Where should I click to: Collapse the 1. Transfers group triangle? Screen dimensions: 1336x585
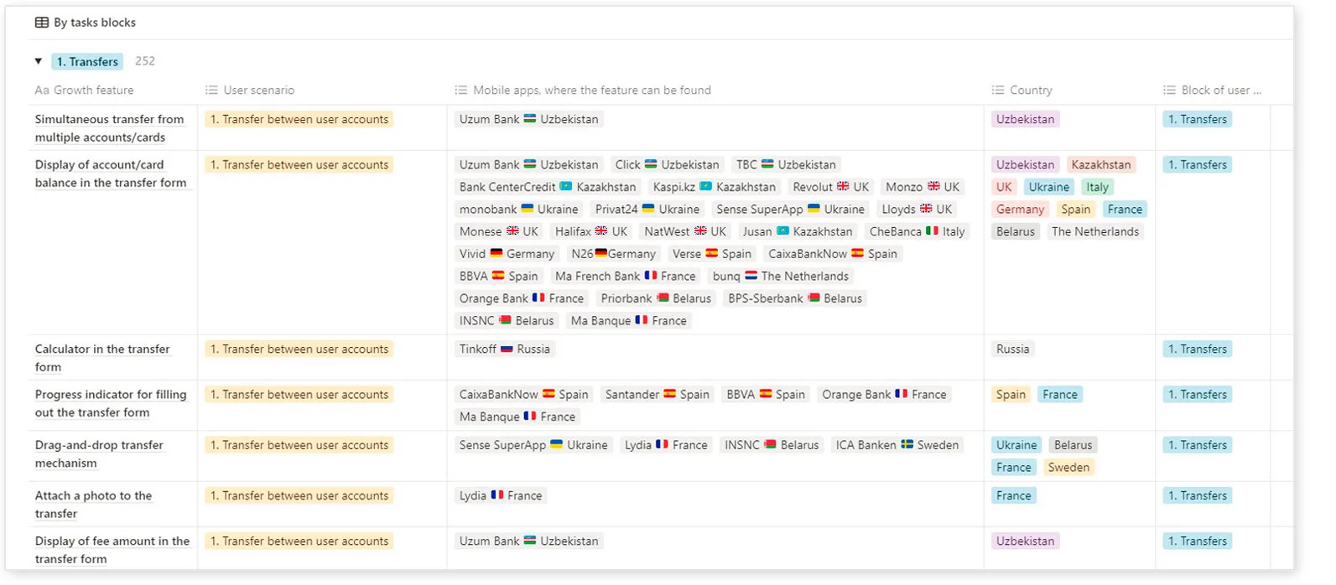pos(39,61)
